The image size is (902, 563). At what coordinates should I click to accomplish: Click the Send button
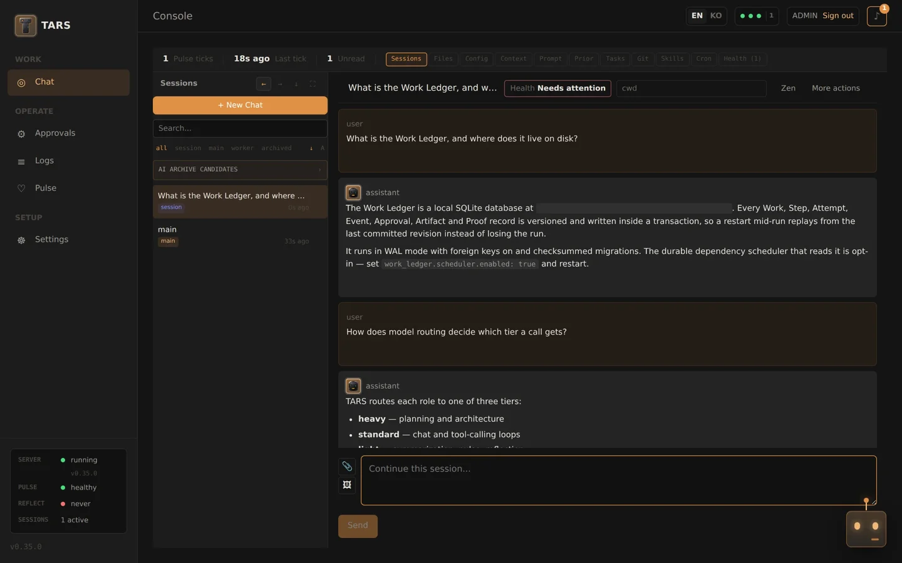(358, 526)
